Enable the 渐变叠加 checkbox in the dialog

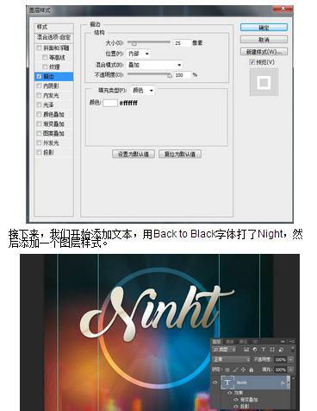(x=39, y=123)
